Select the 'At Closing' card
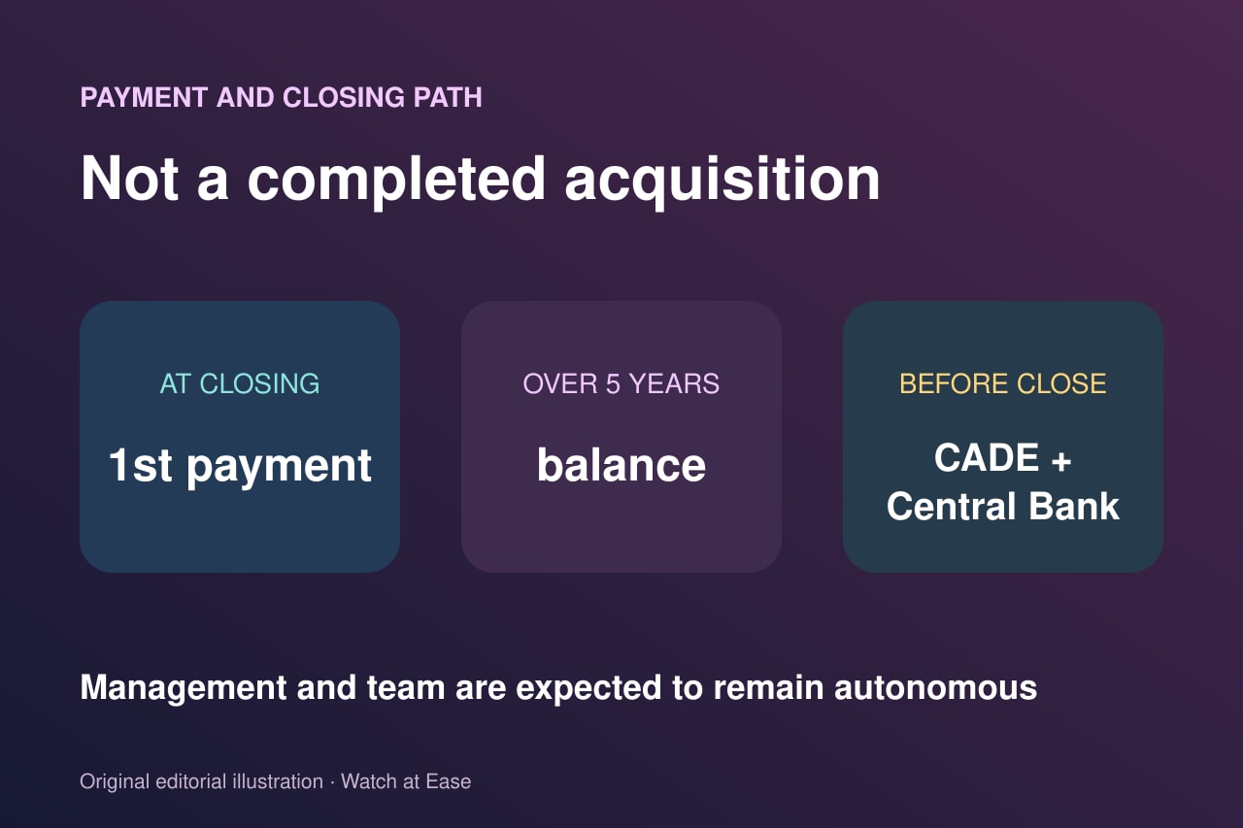This screenshot has height=828, width=1243. coord(240,437)
